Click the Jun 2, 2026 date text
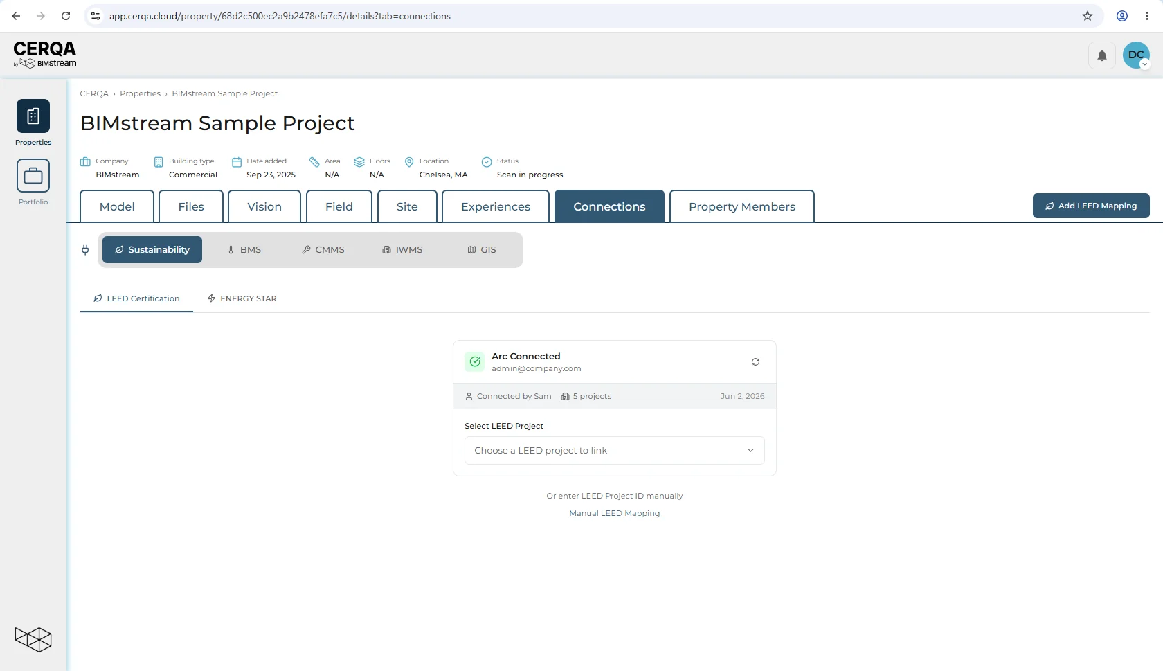 point(743,397)
